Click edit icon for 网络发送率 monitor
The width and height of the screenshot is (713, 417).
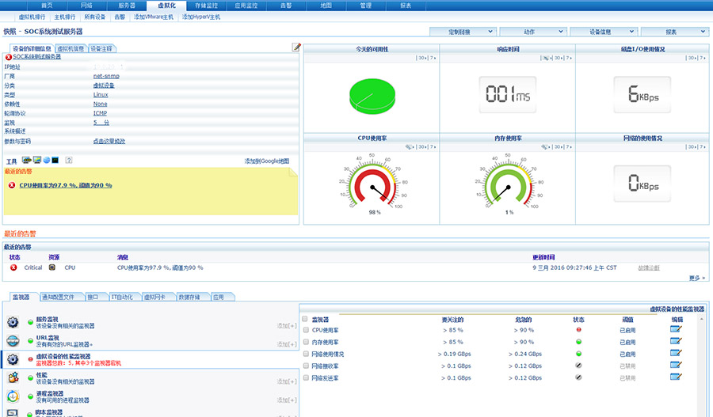[x=676, y=377]
